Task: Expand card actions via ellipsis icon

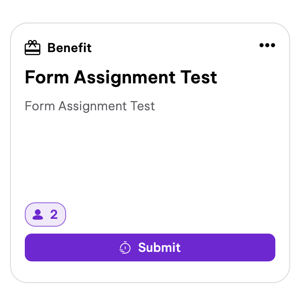Action: [267, 46]
